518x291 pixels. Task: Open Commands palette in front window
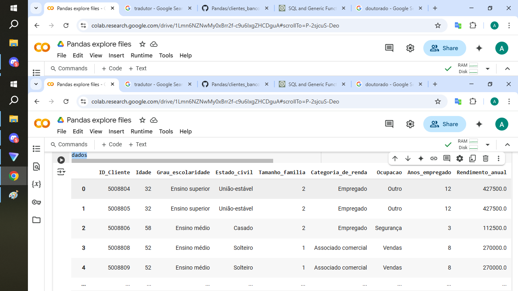(x=69, y=144)
